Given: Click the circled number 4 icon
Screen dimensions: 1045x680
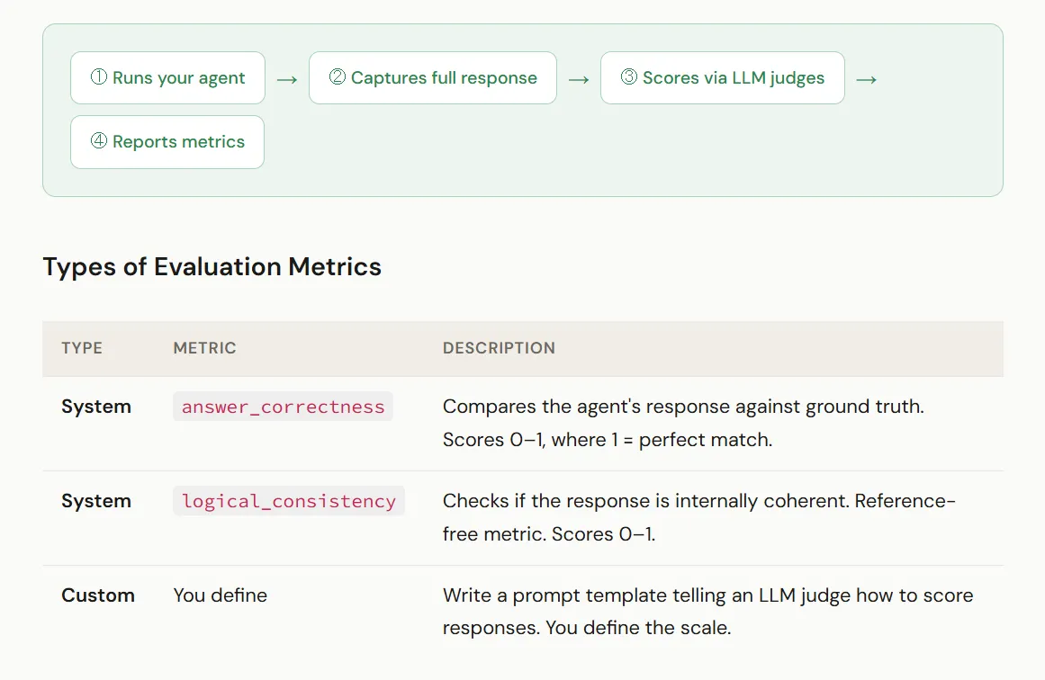Looking at the screenshot, I should [x=99, y=141].
